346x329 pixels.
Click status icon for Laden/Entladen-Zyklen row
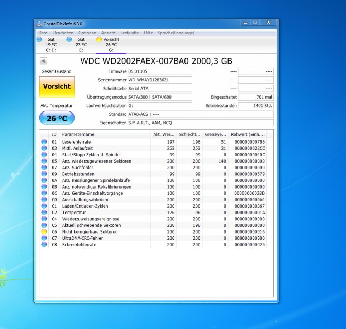coord(44,206)
